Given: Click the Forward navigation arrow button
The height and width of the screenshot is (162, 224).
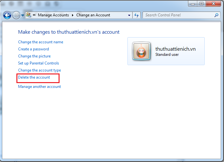Looking at the screenshot, I should 16,15.
